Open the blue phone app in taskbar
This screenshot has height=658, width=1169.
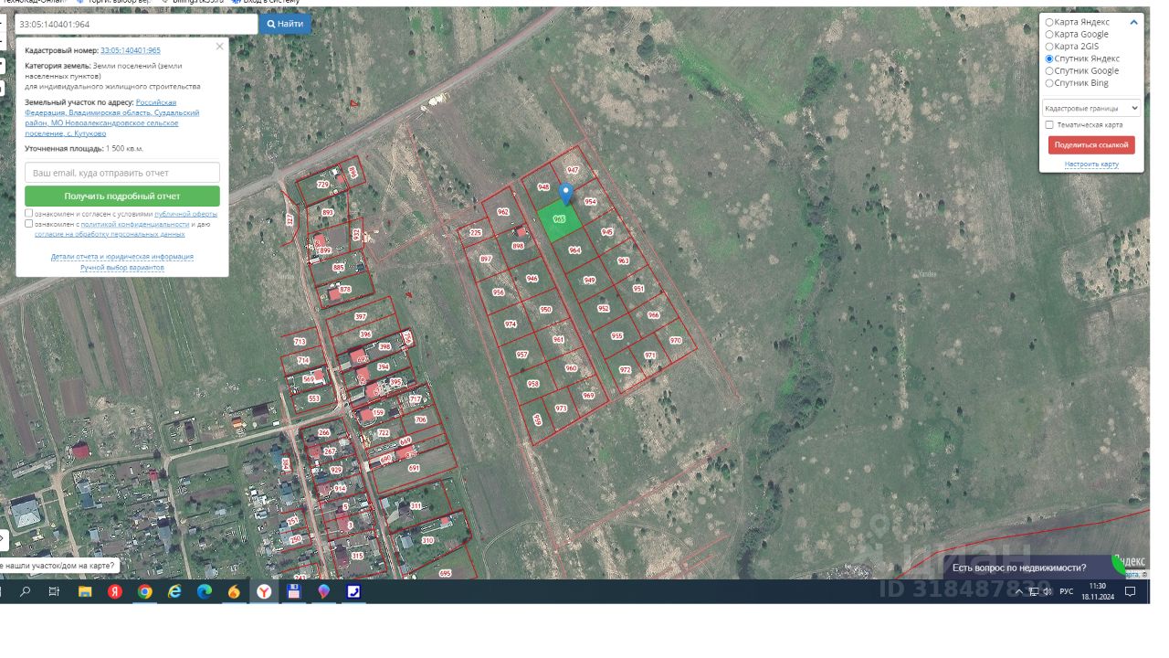click(x=353, y=591)
